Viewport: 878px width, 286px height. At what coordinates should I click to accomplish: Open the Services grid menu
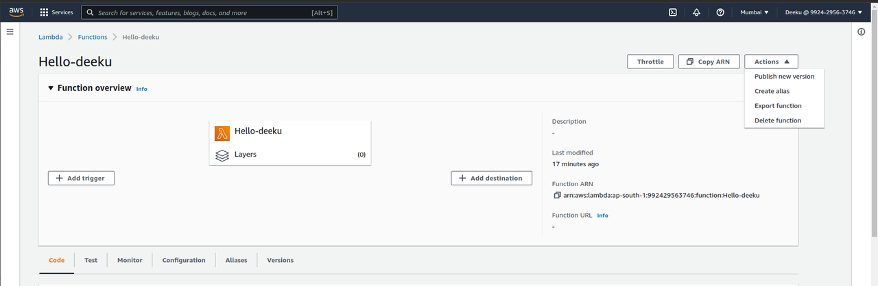57,12
